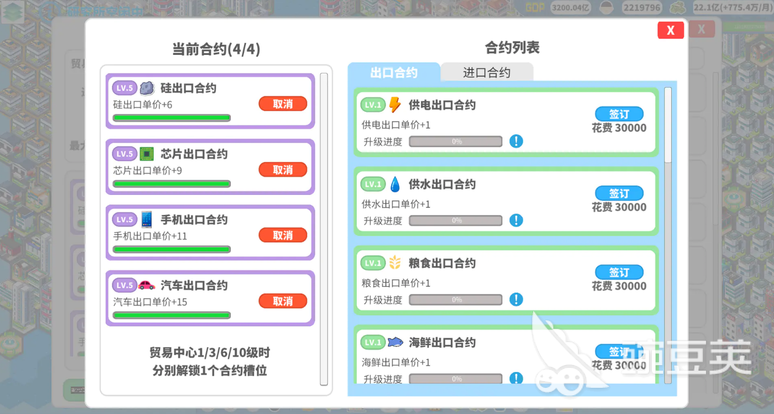Click the water drop icon on 供水出口合约
The width and height of the screenshot is (774, 414).
coord(395,184)
